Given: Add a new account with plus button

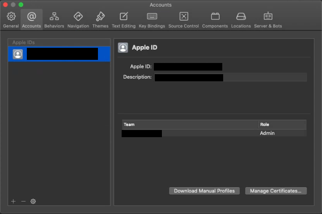Looking at the screenshot, I should [x=13, y=201].
